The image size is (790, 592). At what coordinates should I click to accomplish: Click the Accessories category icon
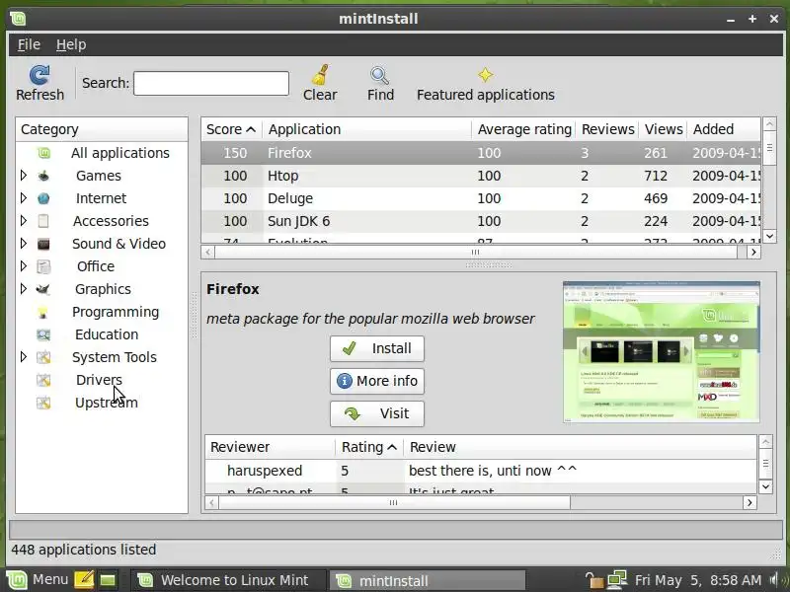43,221
